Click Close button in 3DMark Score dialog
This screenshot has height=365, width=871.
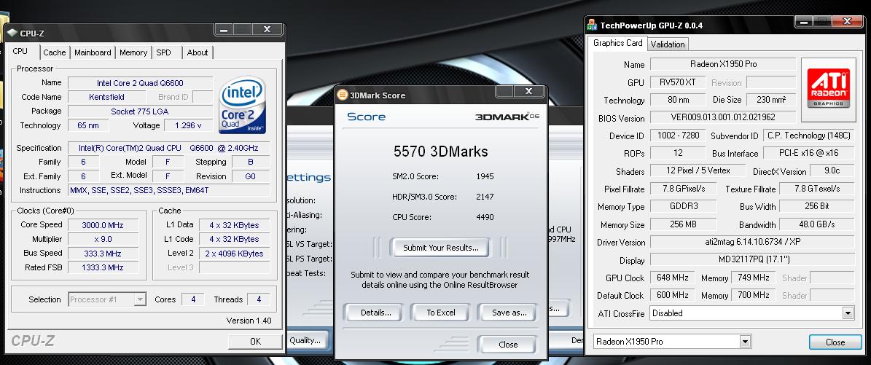pos(508,345)
